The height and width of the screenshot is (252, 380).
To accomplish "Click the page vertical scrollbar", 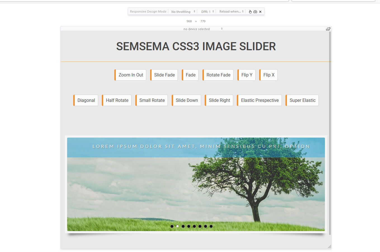I will [x=330, y=133].
